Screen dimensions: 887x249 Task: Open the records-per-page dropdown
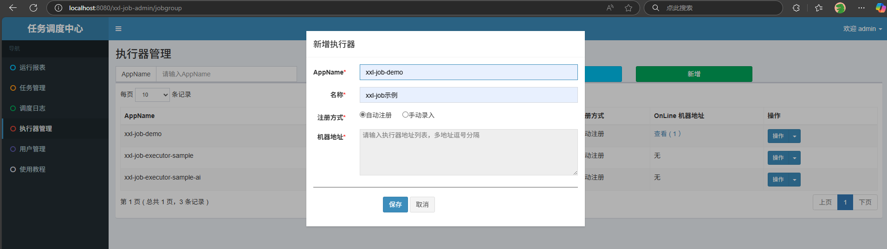click(153, 95)
